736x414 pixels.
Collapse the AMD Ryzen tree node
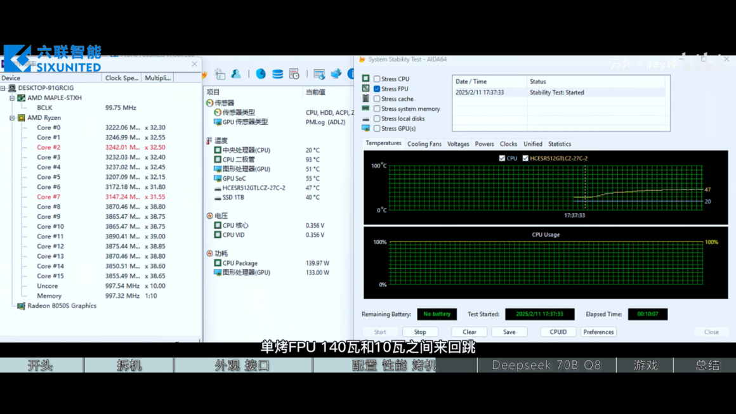[x=12, y=118]
